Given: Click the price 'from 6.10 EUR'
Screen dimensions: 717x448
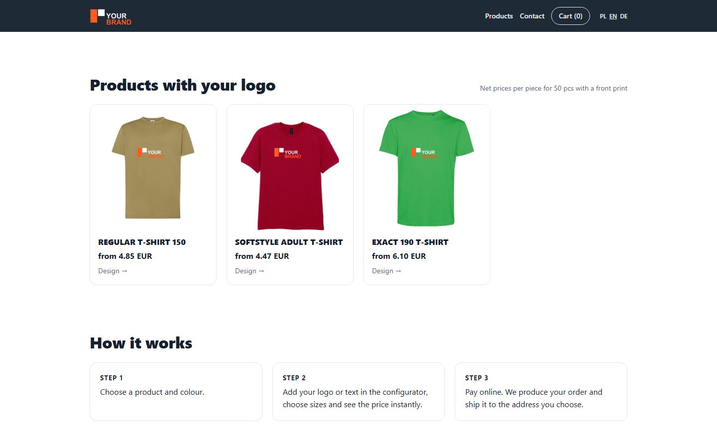Looking at the screenshot, I should [x=399, y=256].
